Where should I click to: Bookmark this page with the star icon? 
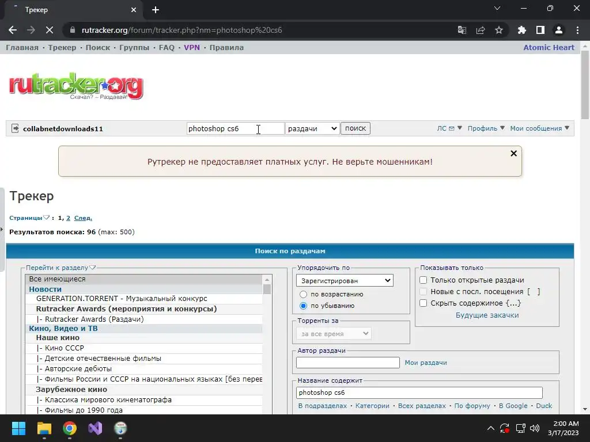pyautogui.click(x=499, y=30)
